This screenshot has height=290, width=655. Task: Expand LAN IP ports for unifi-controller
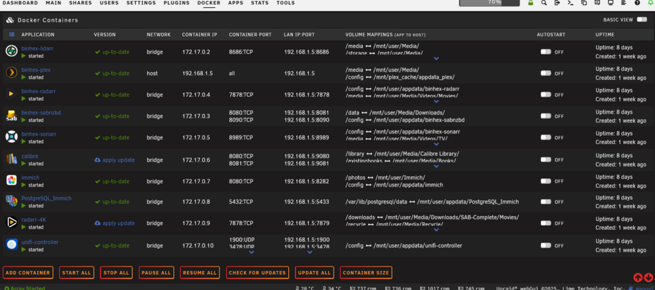pos(310,252)
